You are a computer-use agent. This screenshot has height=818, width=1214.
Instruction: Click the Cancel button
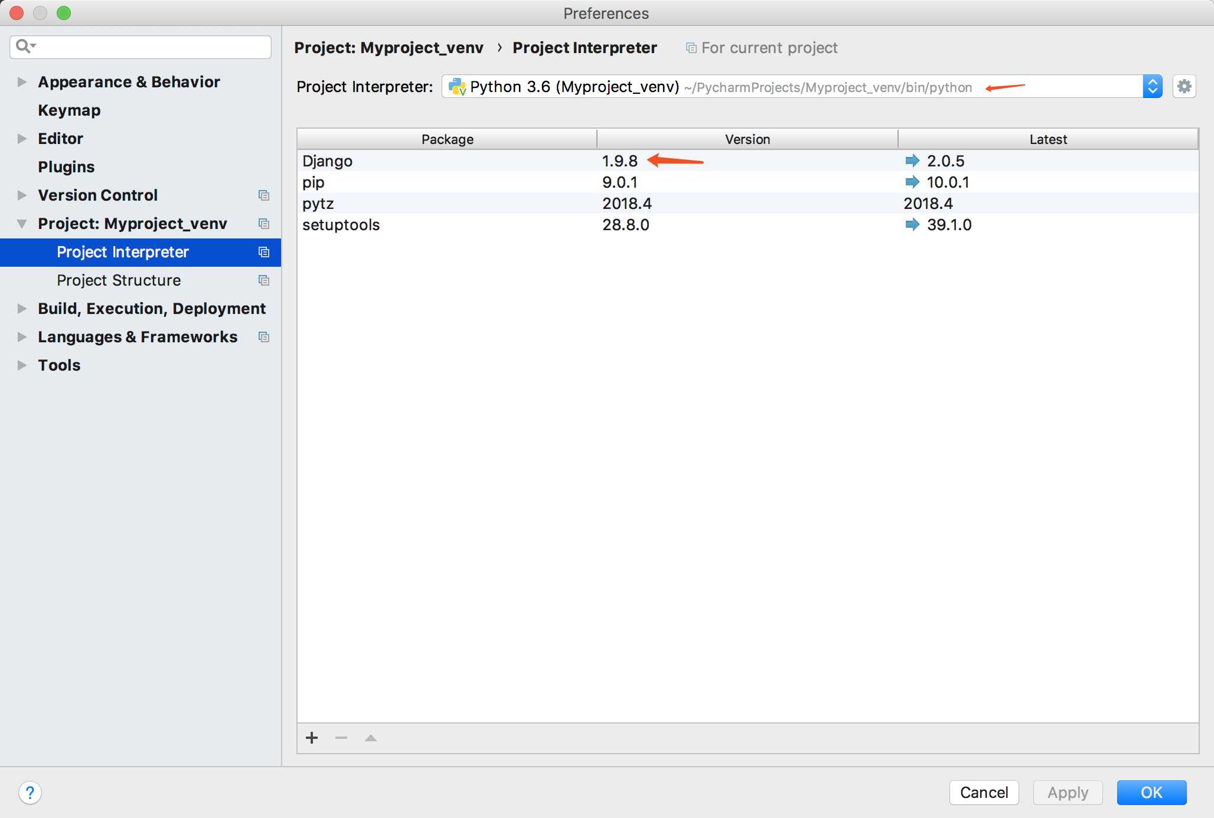[x=985, y=791]
